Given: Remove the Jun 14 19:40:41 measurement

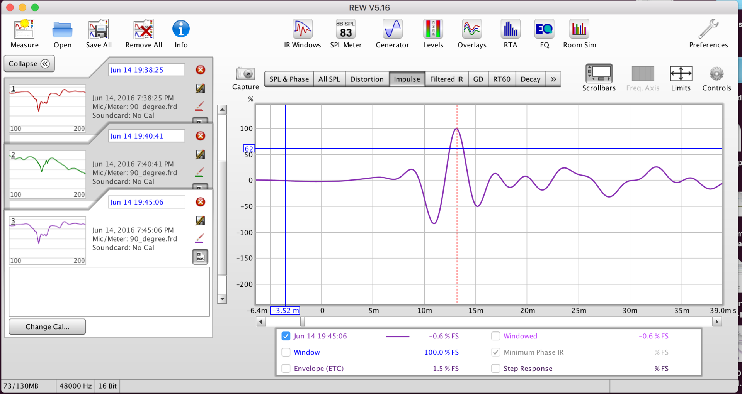Looking at the screenshot, I should click(200, 136).
